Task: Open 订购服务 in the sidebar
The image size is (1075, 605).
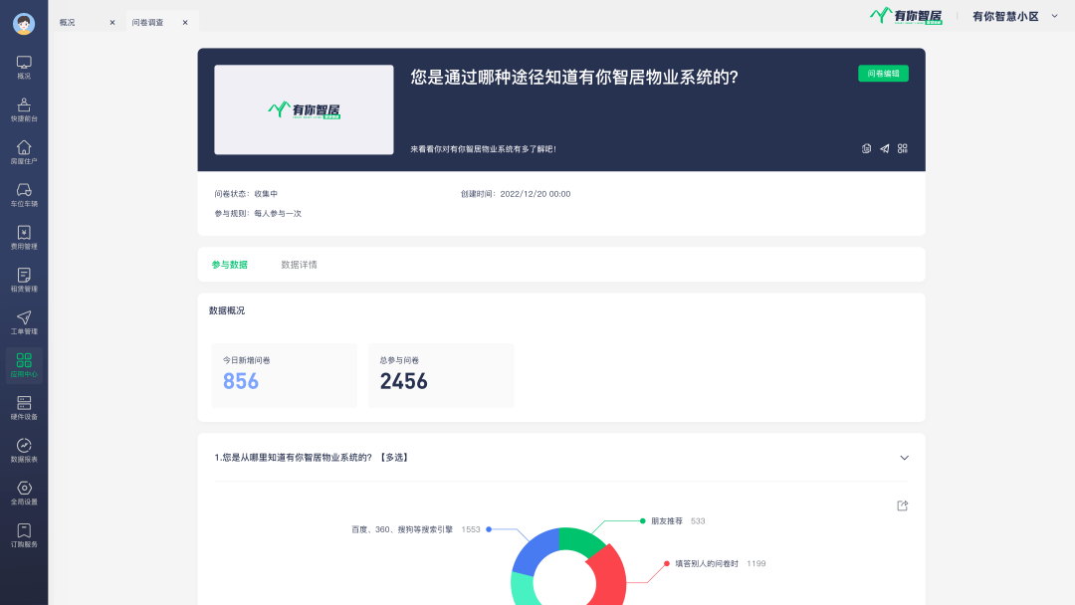Action: [x=24, y=535]
